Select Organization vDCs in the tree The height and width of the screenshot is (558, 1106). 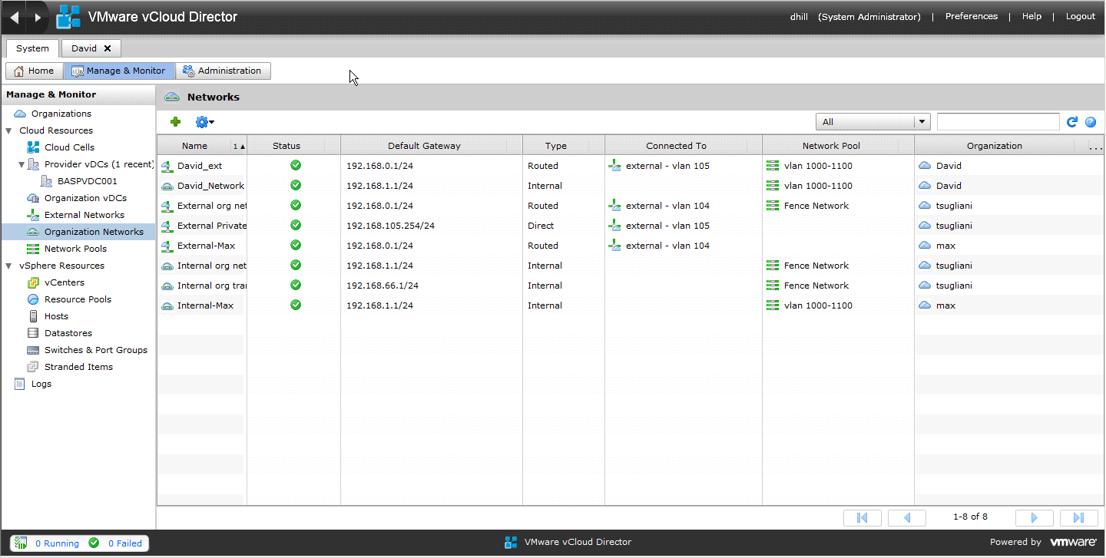coord(85,198)
